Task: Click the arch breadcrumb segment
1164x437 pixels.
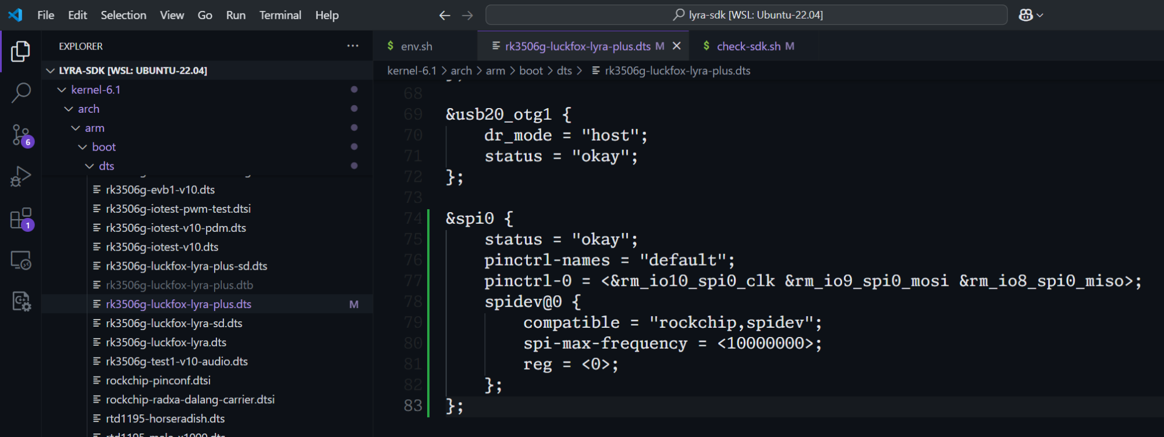Action: [461, 70]
